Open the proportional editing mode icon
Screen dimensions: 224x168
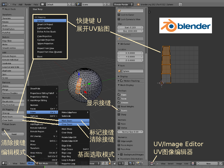(121, 163)
